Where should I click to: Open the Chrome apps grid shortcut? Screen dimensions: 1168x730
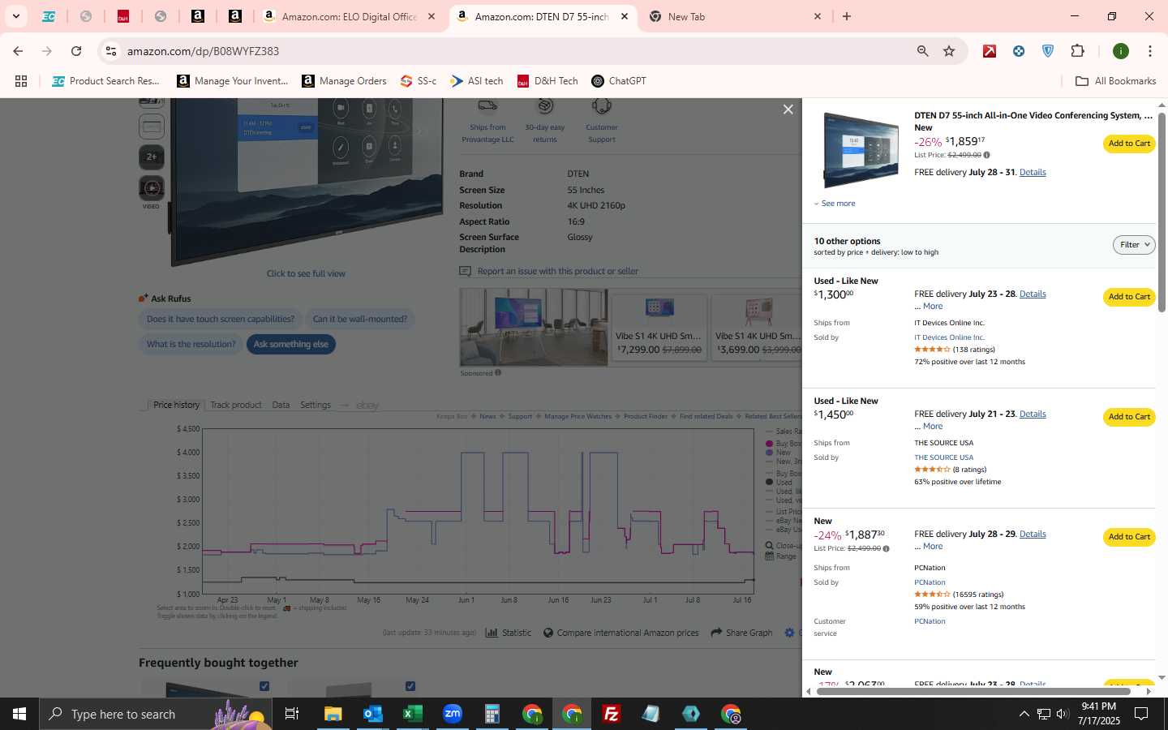21,81
